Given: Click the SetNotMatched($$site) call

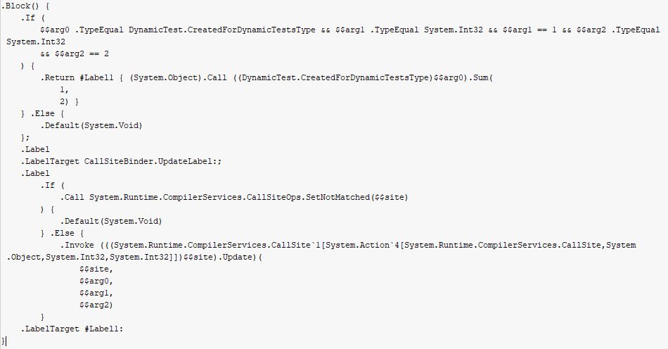Looking at the screenshot, I should tap(357, 197).
